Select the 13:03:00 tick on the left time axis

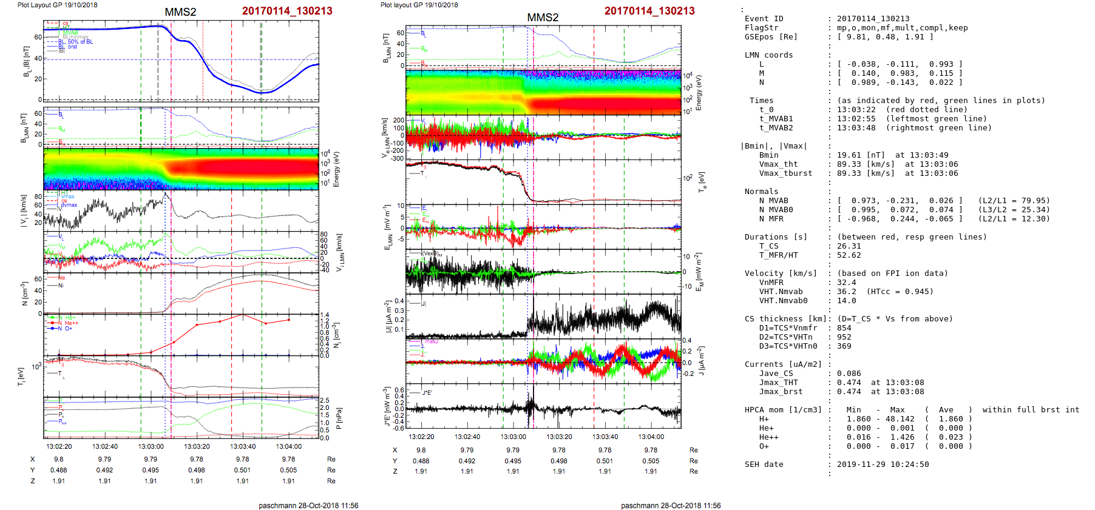tap(151, 446)
